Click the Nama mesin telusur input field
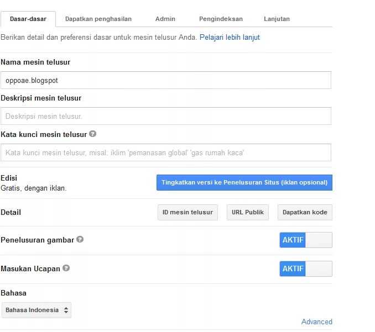 166,80
